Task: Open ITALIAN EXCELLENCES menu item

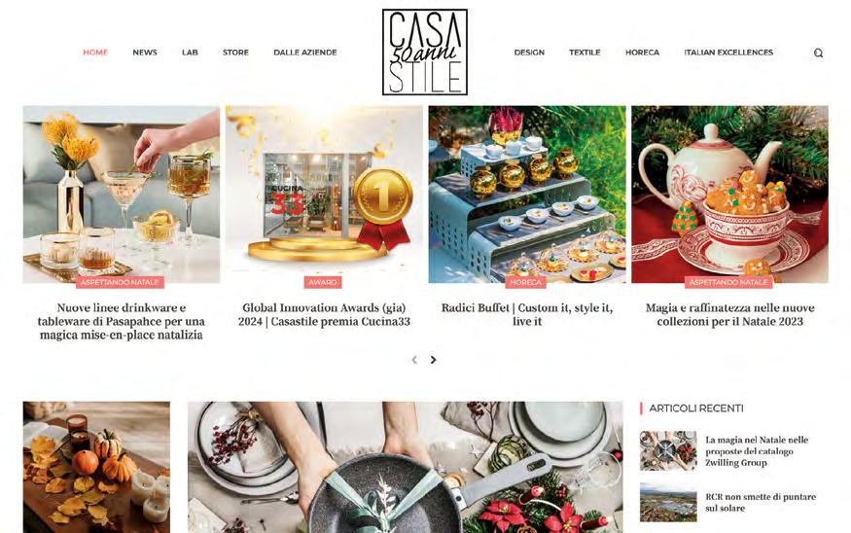Action: point(728,53)
